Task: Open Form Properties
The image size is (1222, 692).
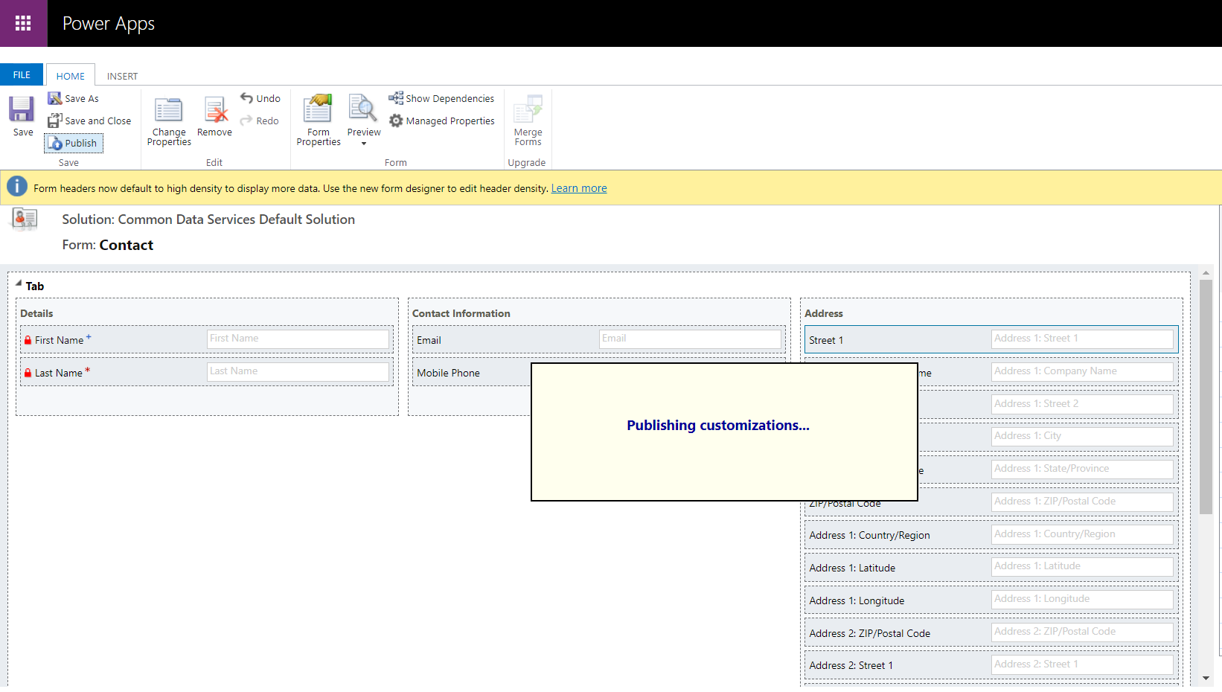Action: pos(319,121)
